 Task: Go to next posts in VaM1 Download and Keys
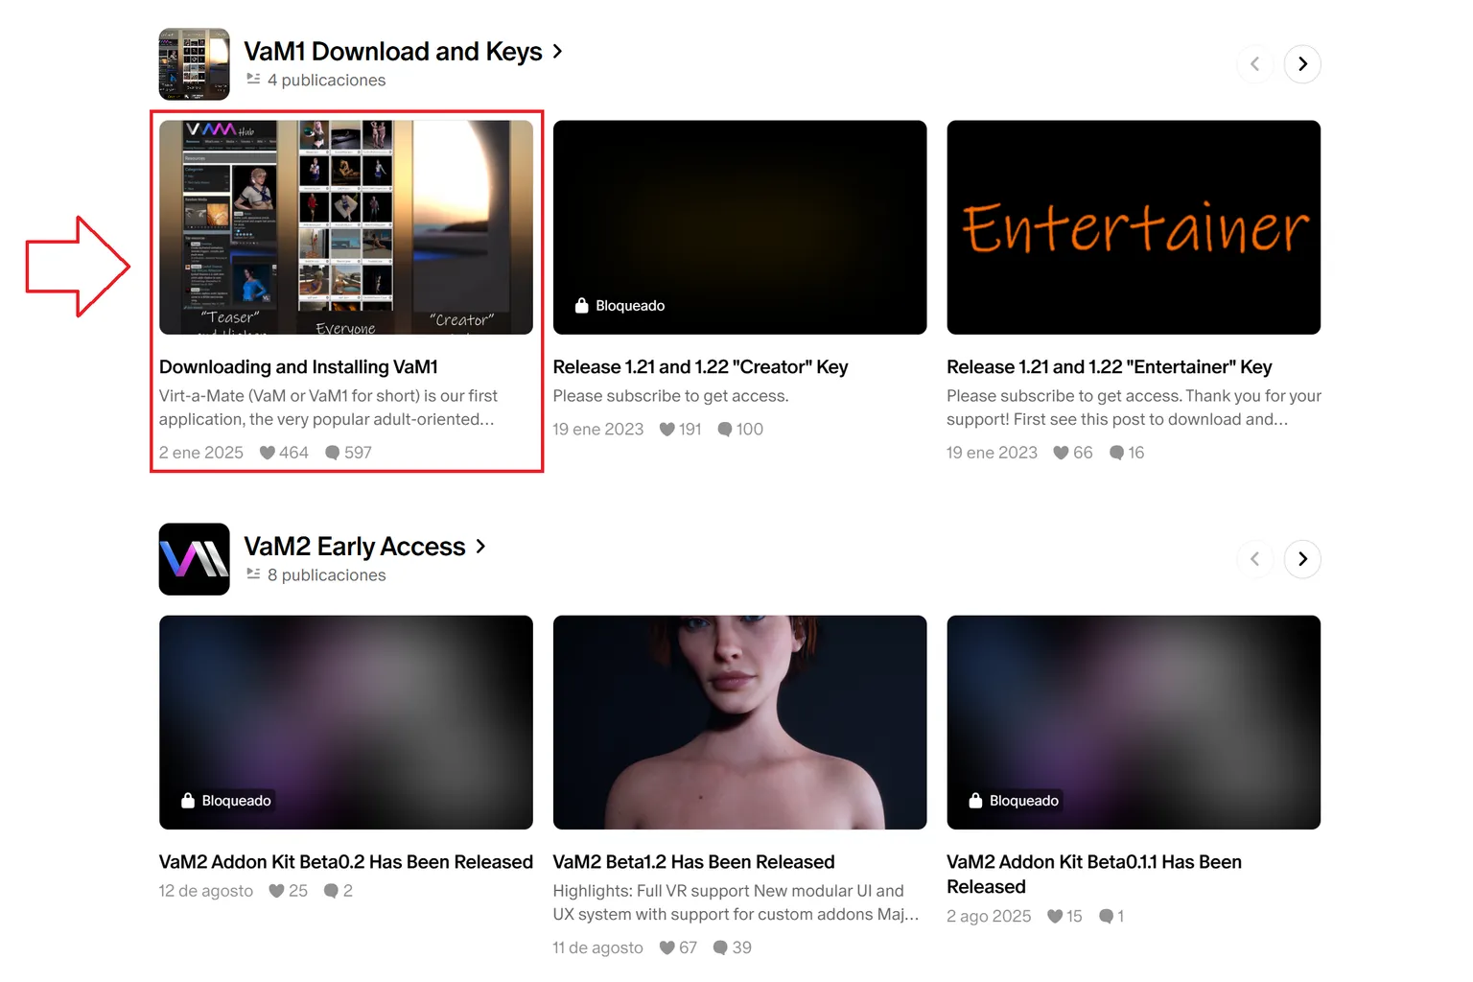[x=1302, y=64]
